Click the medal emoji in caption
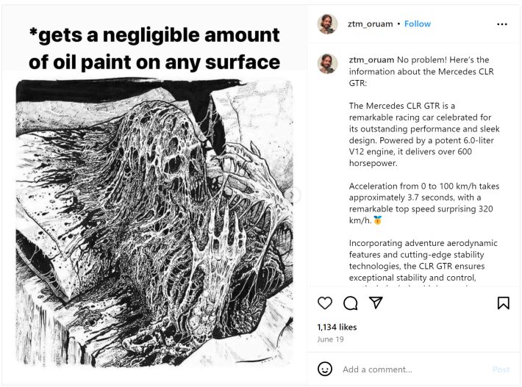 point(377,220)
